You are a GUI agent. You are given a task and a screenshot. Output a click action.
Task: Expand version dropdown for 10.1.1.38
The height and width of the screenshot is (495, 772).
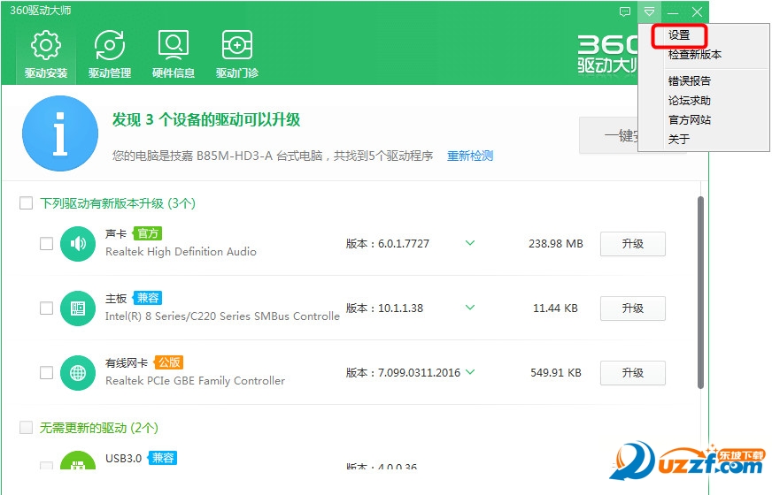(x=470, y=308)
